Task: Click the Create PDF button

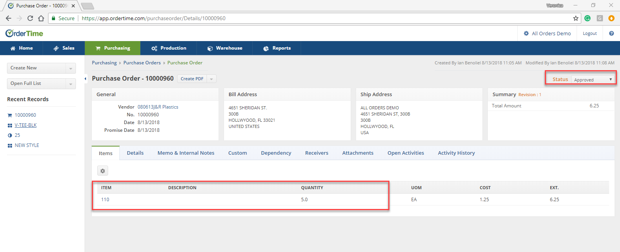Action: 192,79
